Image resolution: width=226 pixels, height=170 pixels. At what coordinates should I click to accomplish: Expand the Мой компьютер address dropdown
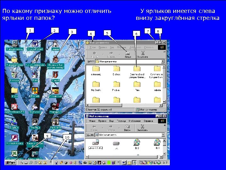coord(163,135)
